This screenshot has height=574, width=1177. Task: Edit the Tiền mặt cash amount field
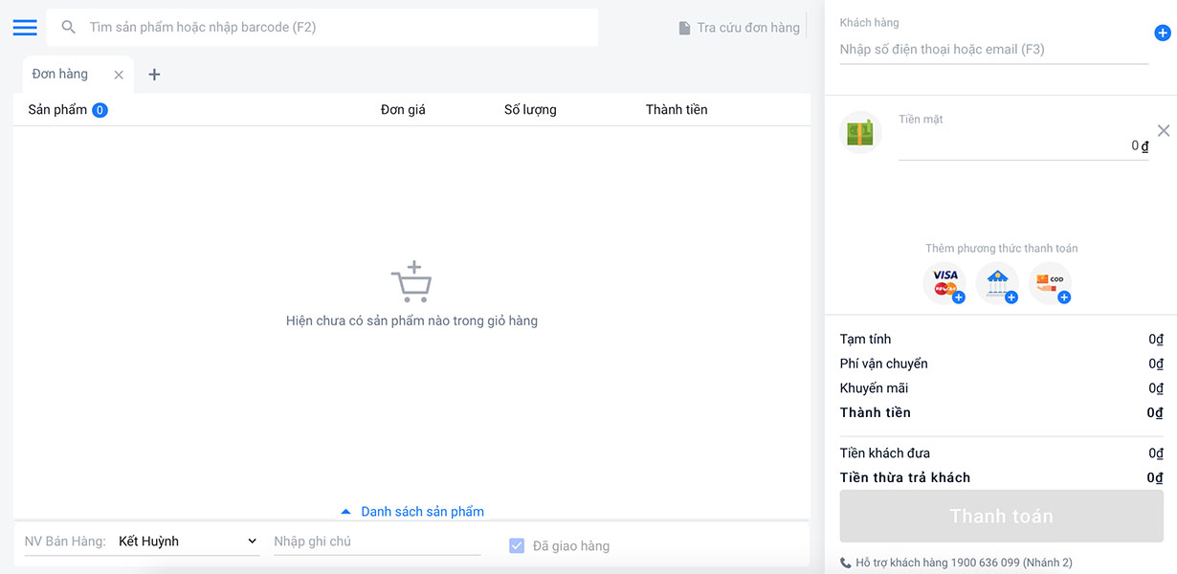pos(1022,145)
